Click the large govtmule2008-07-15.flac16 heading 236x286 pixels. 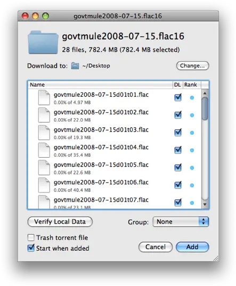pyautogui.click(x=123, y=36)
